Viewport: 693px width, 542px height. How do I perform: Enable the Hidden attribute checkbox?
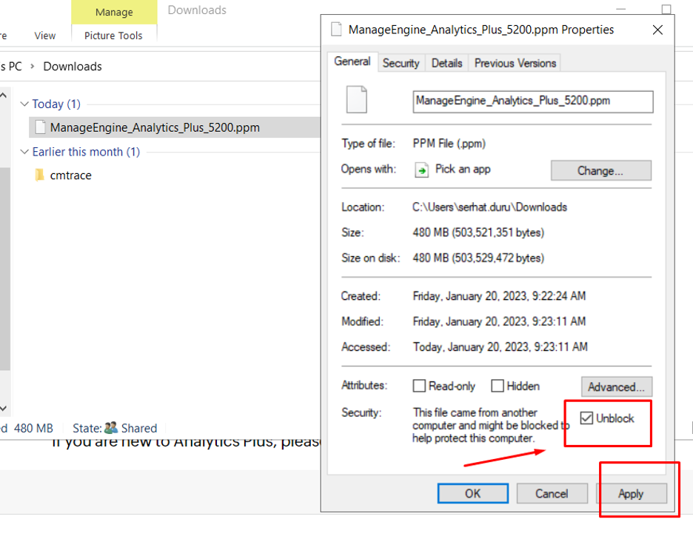(x=498, y=386)
